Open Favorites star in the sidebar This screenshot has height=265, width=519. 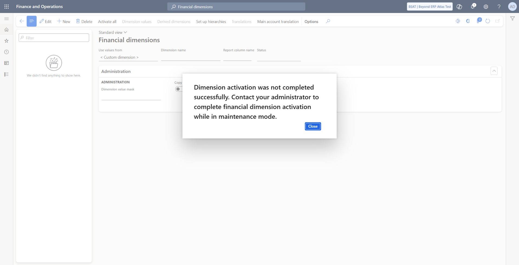coord(7,41)
